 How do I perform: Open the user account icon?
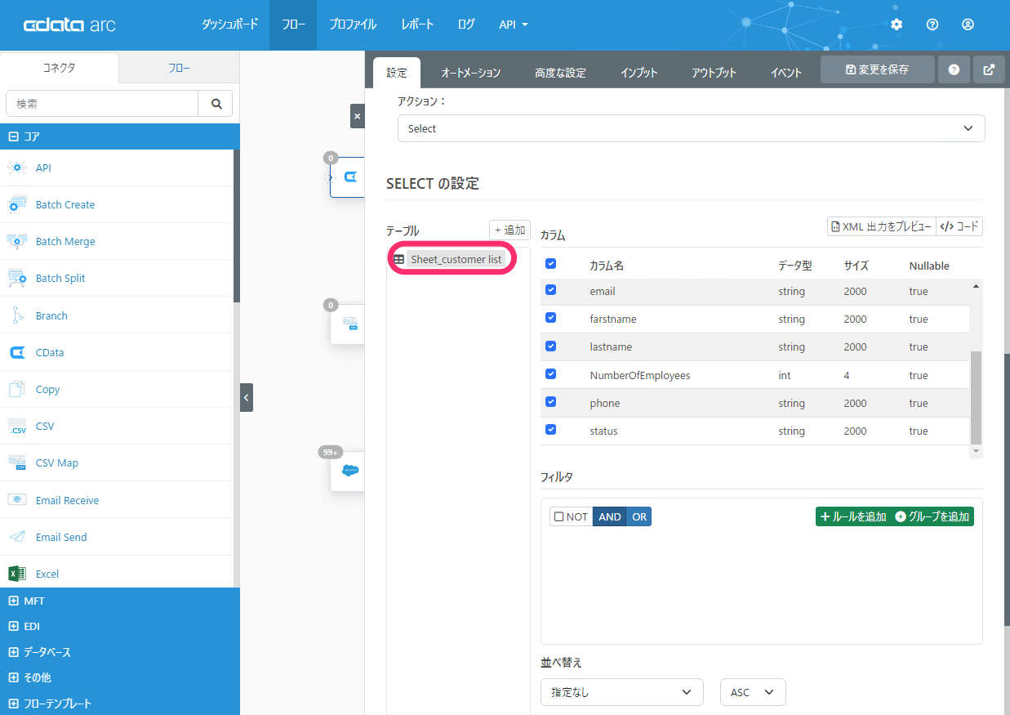pos(968,25)
